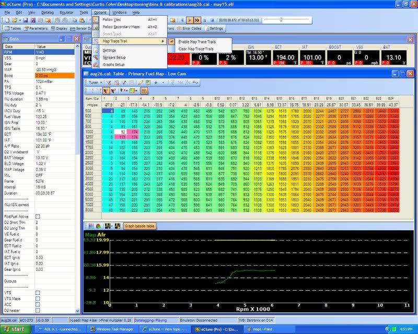This screenshot has height=334, width=418.
Task: Click the Tables toolbar button
Action: [x=13, y=28]
